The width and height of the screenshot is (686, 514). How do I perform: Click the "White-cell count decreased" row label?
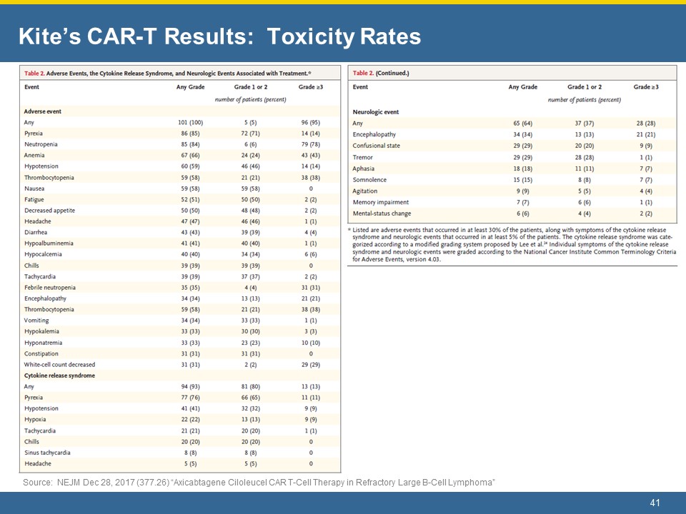coord(59,365)
